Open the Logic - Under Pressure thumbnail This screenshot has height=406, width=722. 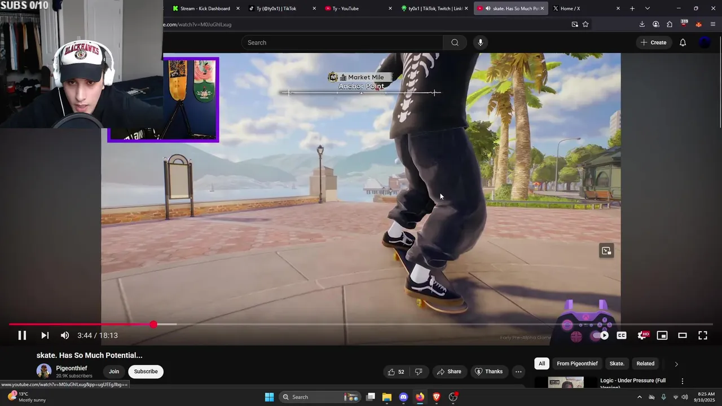pyautogui.click(x=566, y=382)
